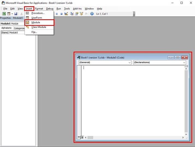This screenshot has height=147, width=195.
Task: Click the Insert menu in menu bar
Action: pyautogui.click(x=29, y=9)
